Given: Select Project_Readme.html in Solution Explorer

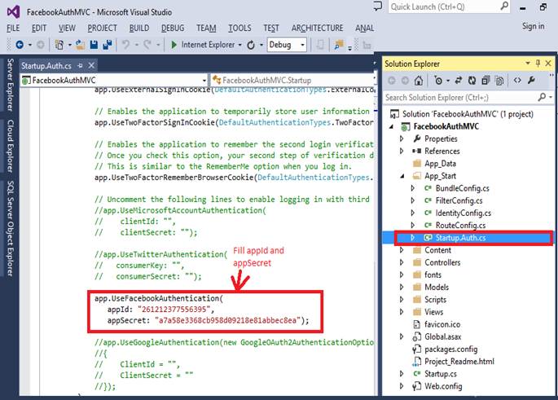Looking at the screenshot, I should point(459,361).
